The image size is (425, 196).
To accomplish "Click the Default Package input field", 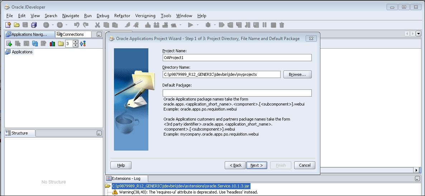I will click(237, 93).
